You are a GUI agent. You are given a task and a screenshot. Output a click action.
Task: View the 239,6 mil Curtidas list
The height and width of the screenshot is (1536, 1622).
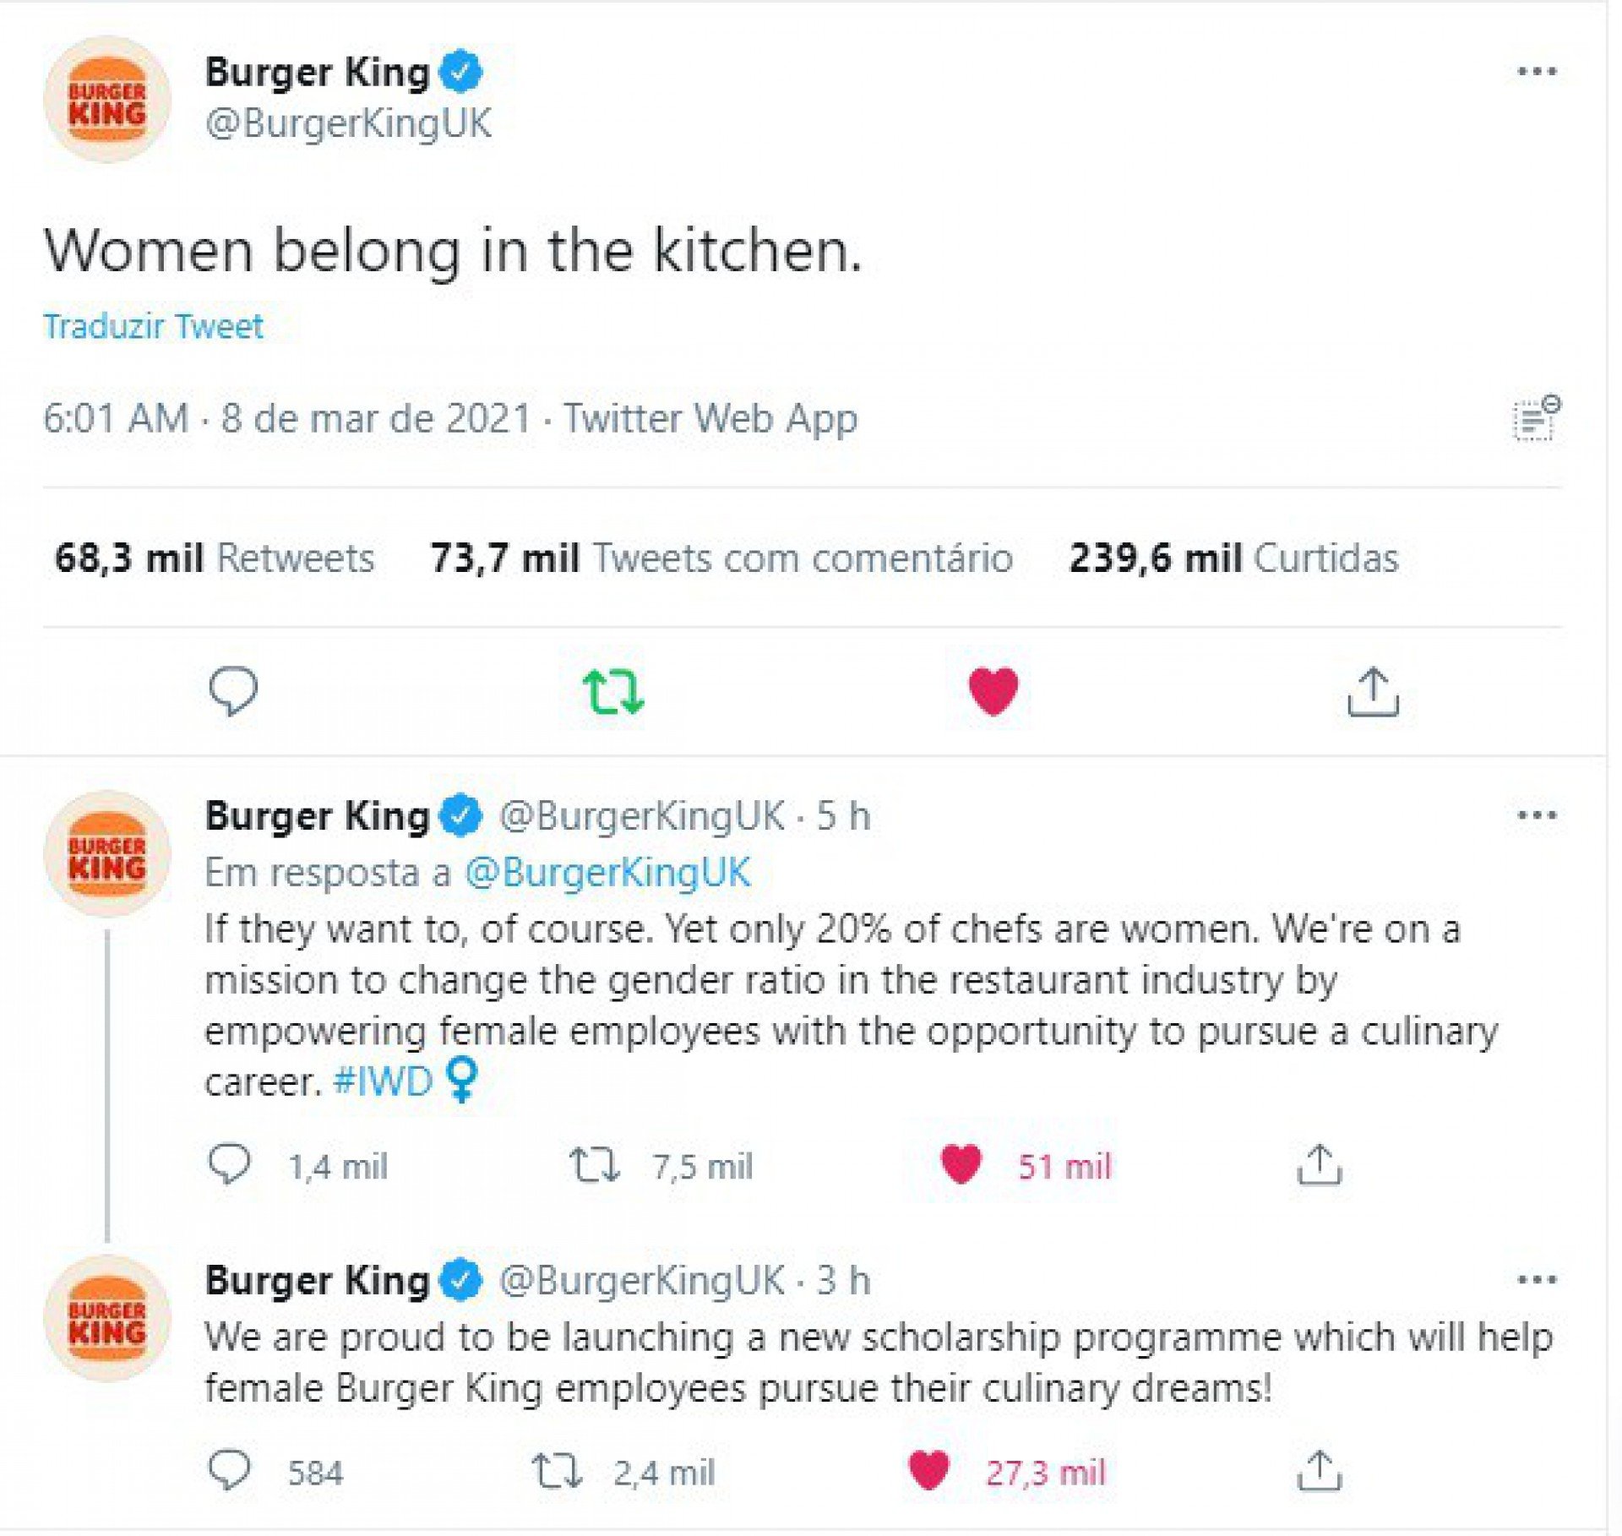pos(1233,558)
